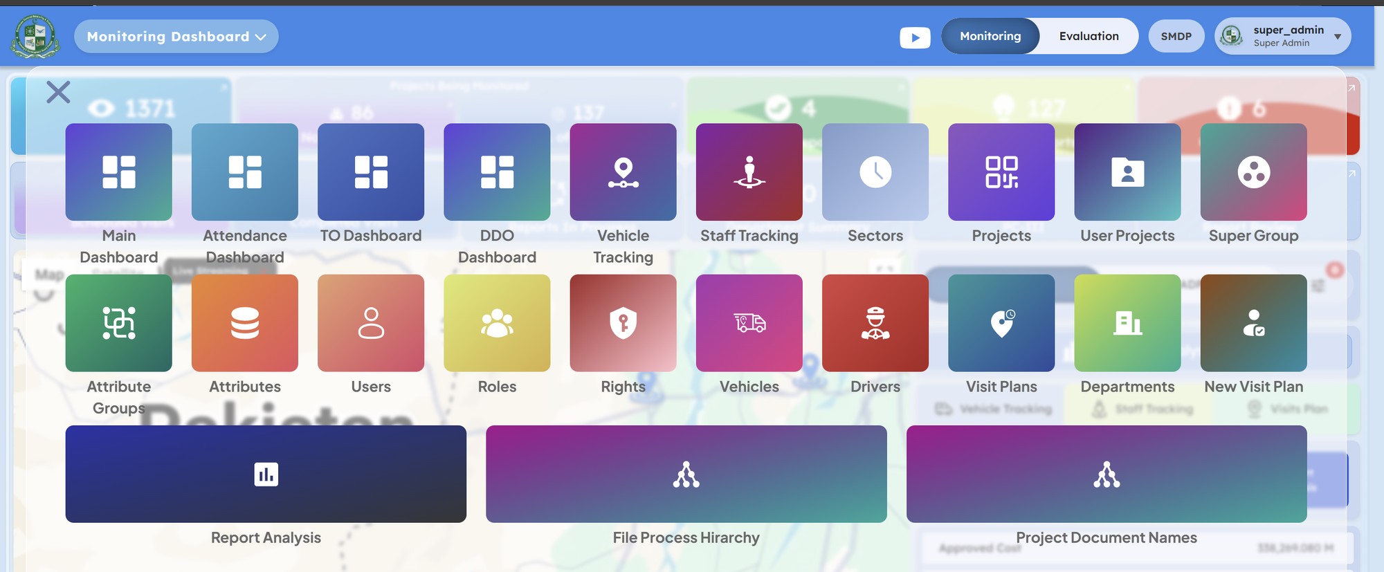This screenshot has height=572, width=1384.
Task: Create a New Visit Plan tile
Action: tap(1254, 323)
